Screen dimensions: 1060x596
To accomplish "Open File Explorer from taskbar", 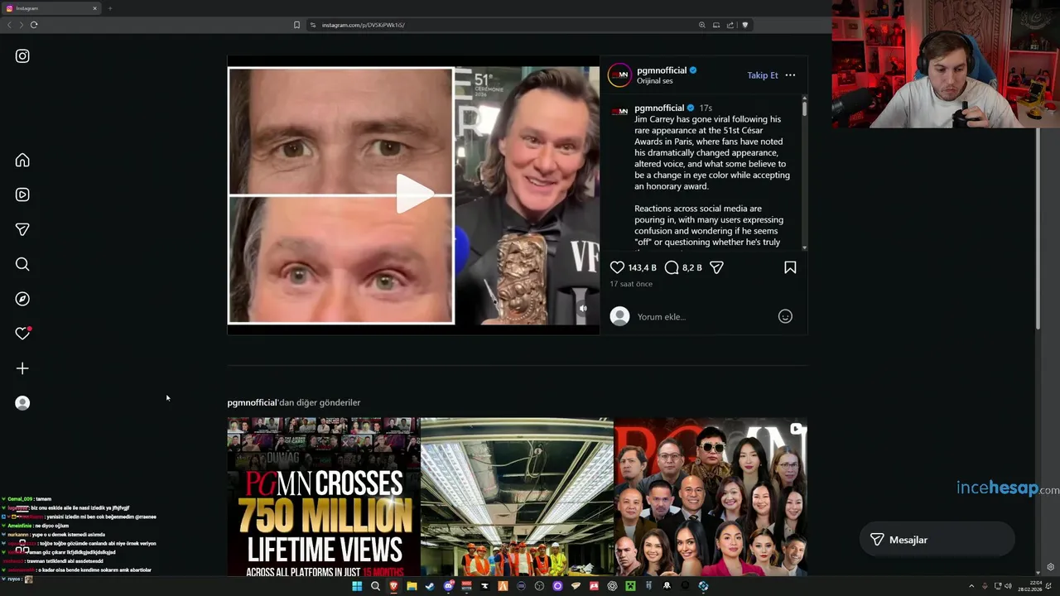I will point(412,586).
